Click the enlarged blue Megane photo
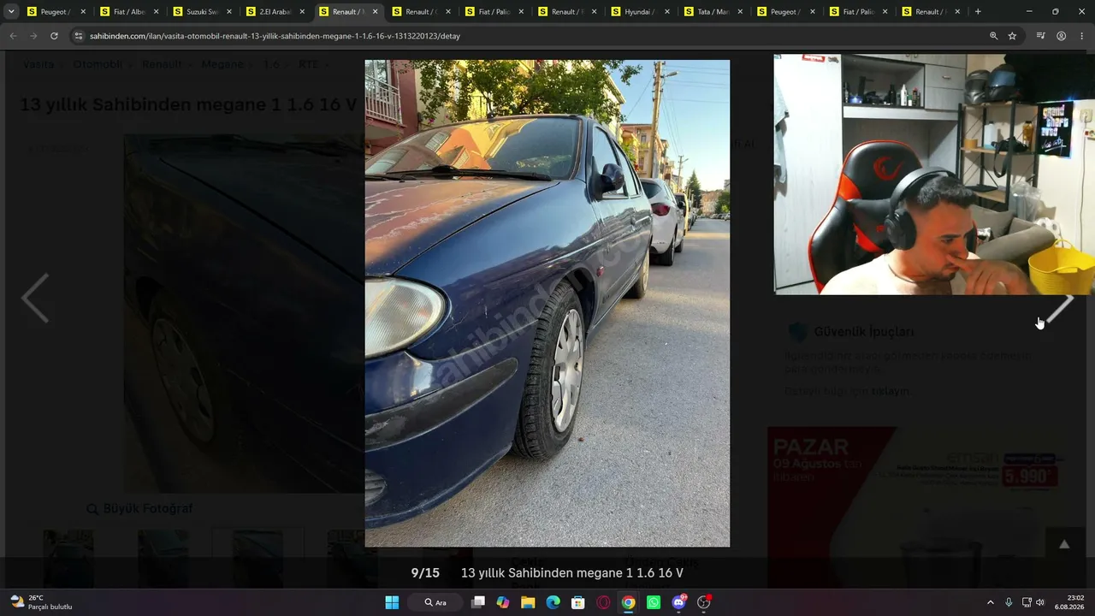 [x=547, y=303]
